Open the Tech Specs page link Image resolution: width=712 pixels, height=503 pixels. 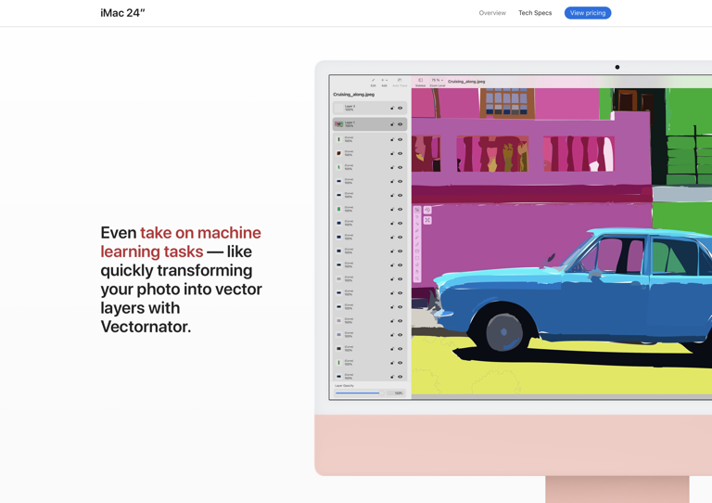coord(535,13)
